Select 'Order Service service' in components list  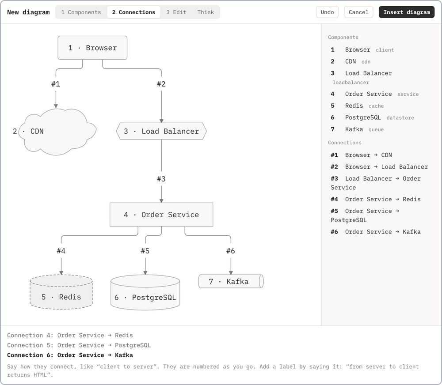pyautogui.click(x=375, y=94)
